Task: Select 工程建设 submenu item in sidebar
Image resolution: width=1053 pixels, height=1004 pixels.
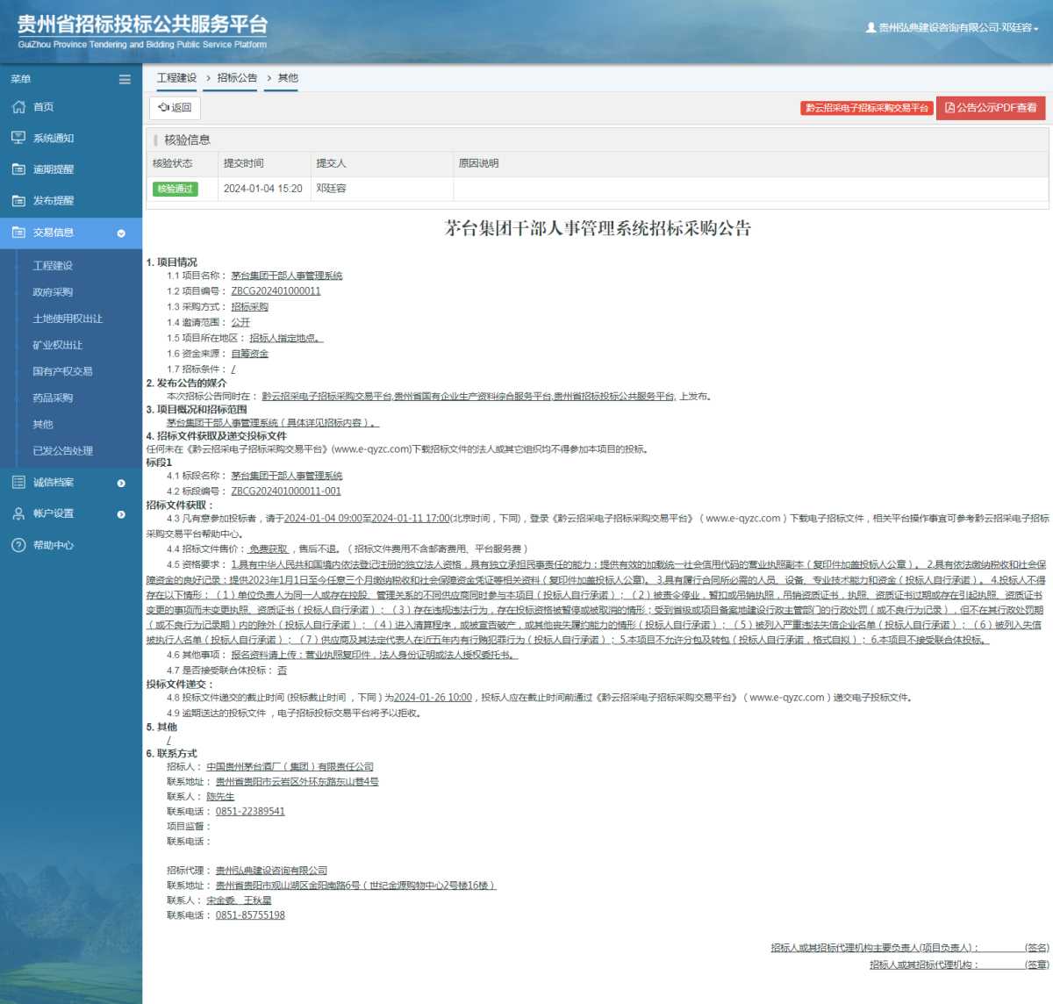Action: point(53,266)
